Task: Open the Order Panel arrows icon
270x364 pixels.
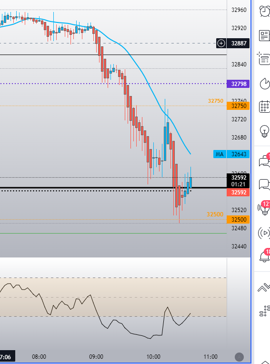Action: click(264, 288)
